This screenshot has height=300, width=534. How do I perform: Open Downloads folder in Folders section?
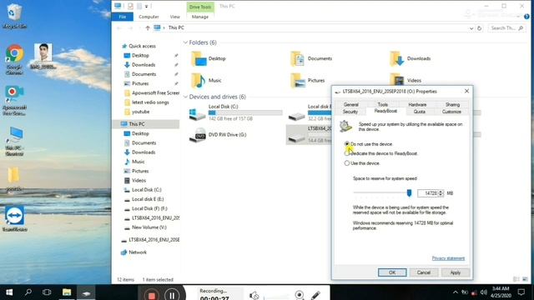[x=411, y=58]
